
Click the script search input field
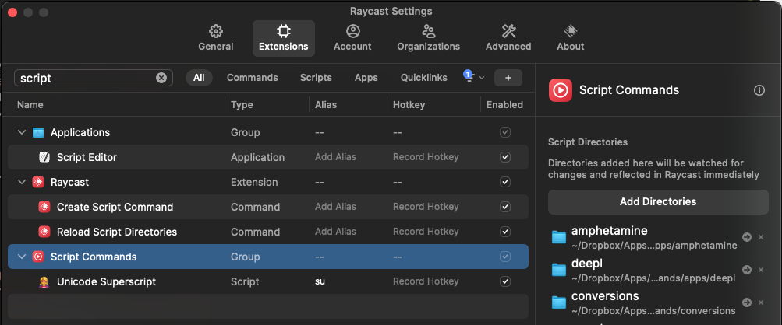(86, 78)
